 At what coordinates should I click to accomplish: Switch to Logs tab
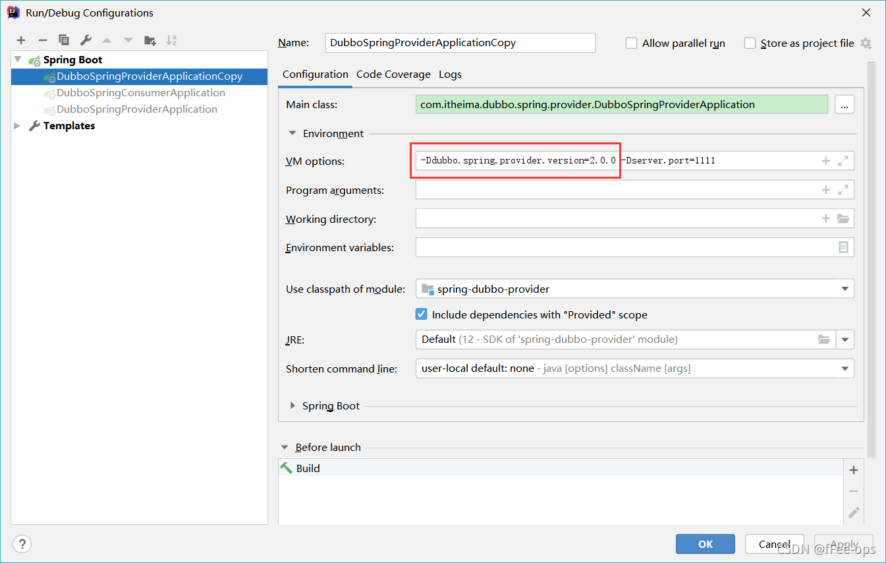[450, 74]
